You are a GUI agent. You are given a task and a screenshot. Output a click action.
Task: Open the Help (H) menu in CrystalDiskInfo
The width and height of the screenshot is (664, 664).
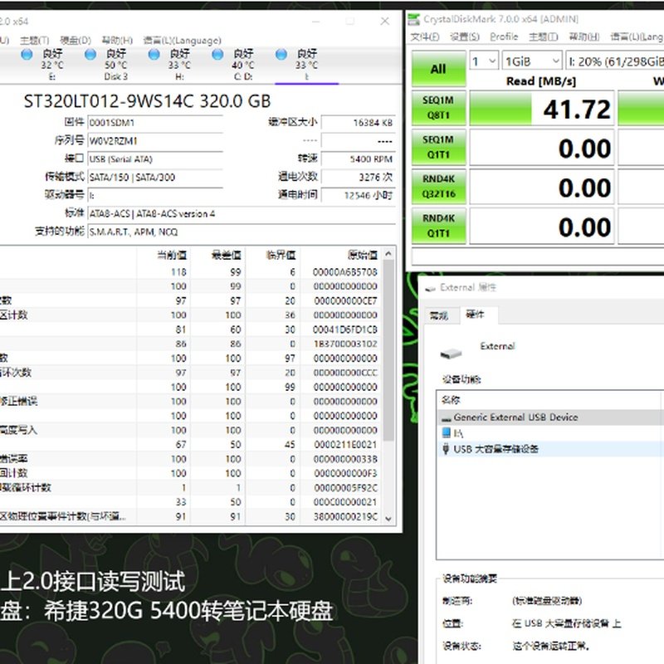click(x=117, y=41)
